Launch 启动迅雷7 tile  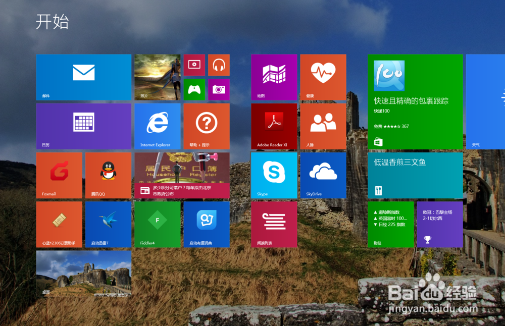[x=108, y=224]
